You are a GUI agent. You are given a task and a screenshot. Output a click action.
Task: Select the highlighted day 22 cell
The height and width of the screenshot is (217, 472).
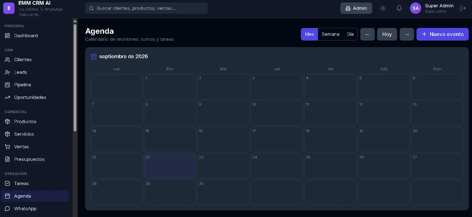point(170,166)
